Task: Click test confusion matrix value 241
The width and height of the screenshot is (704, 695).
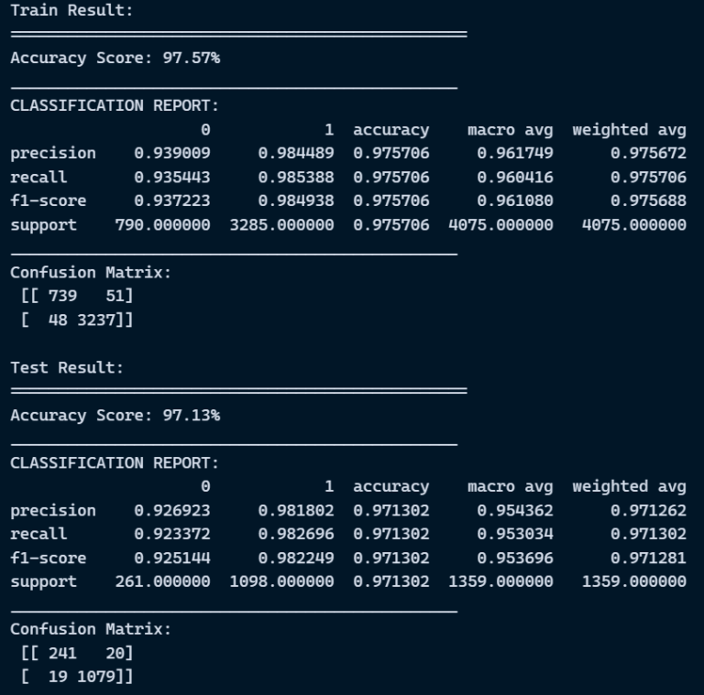Action: click(63, 653)
